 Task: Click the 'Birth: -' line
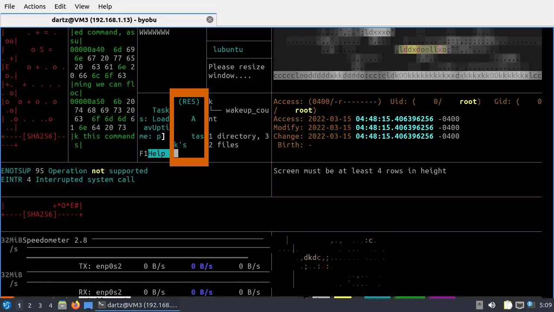point(295,145)
